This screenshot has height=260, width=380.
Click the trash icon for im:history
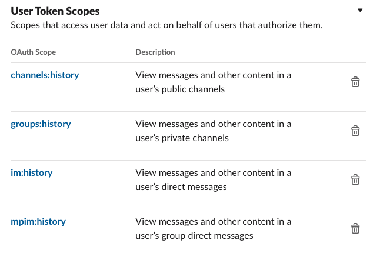(355, 179)
